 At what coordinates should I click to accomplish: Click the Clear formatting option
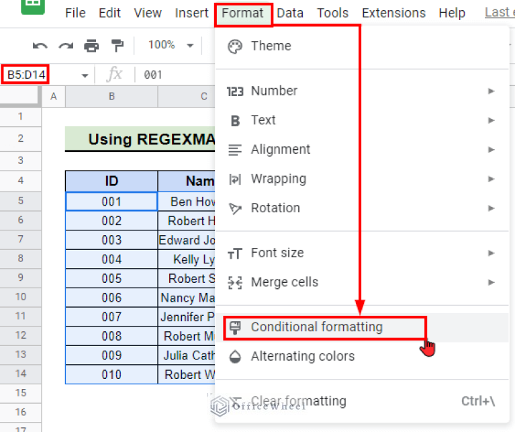coord(298,402)
